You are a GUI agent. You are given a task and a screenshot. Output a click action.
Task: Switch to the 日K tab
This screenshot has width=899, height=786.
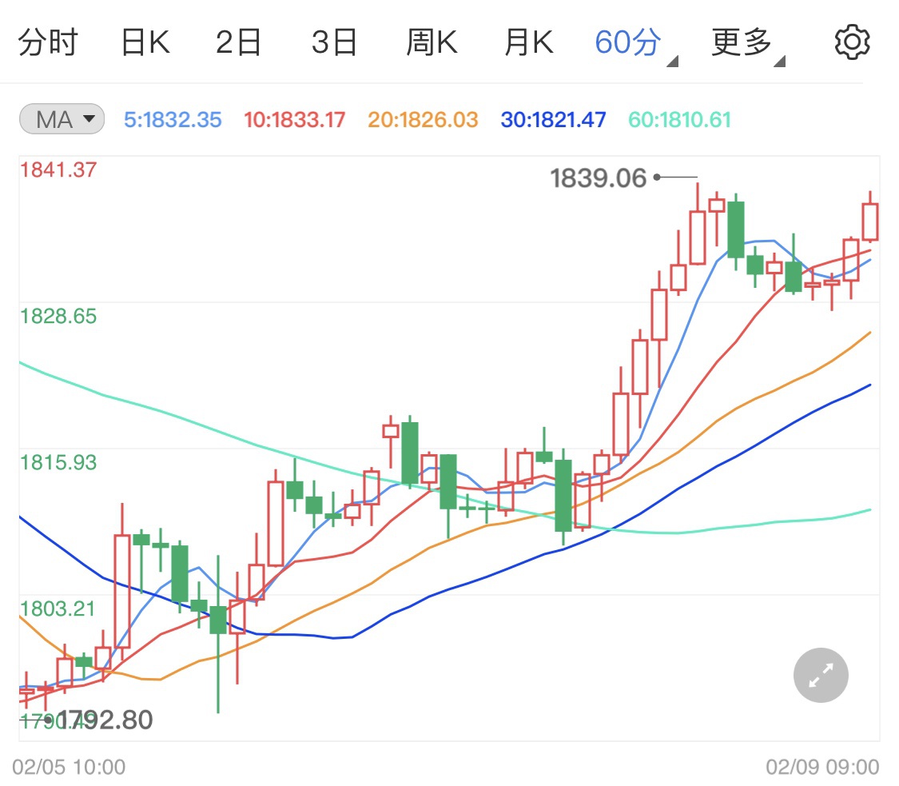145,42
